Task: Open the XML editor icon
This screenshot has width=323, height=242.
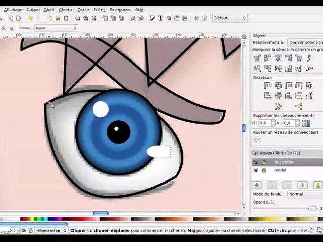Action: pyautogui.click(x=177, y=18)
